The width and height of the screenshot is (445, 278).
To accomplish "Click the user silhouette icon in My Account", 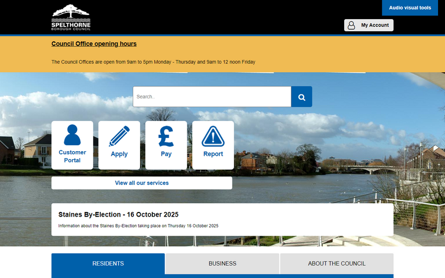I will click(351, 25).
